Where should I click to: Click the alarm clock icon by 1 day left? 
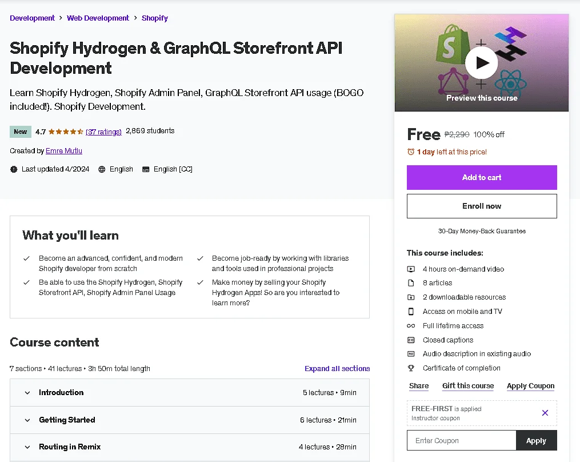pyautogui.click(x=411, y=152)
